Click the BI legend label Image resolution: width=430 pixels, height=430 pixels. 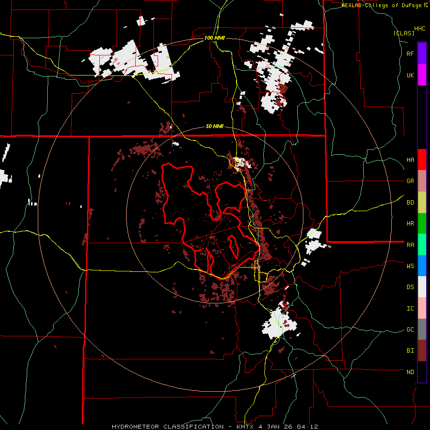[x=410, y=351]
